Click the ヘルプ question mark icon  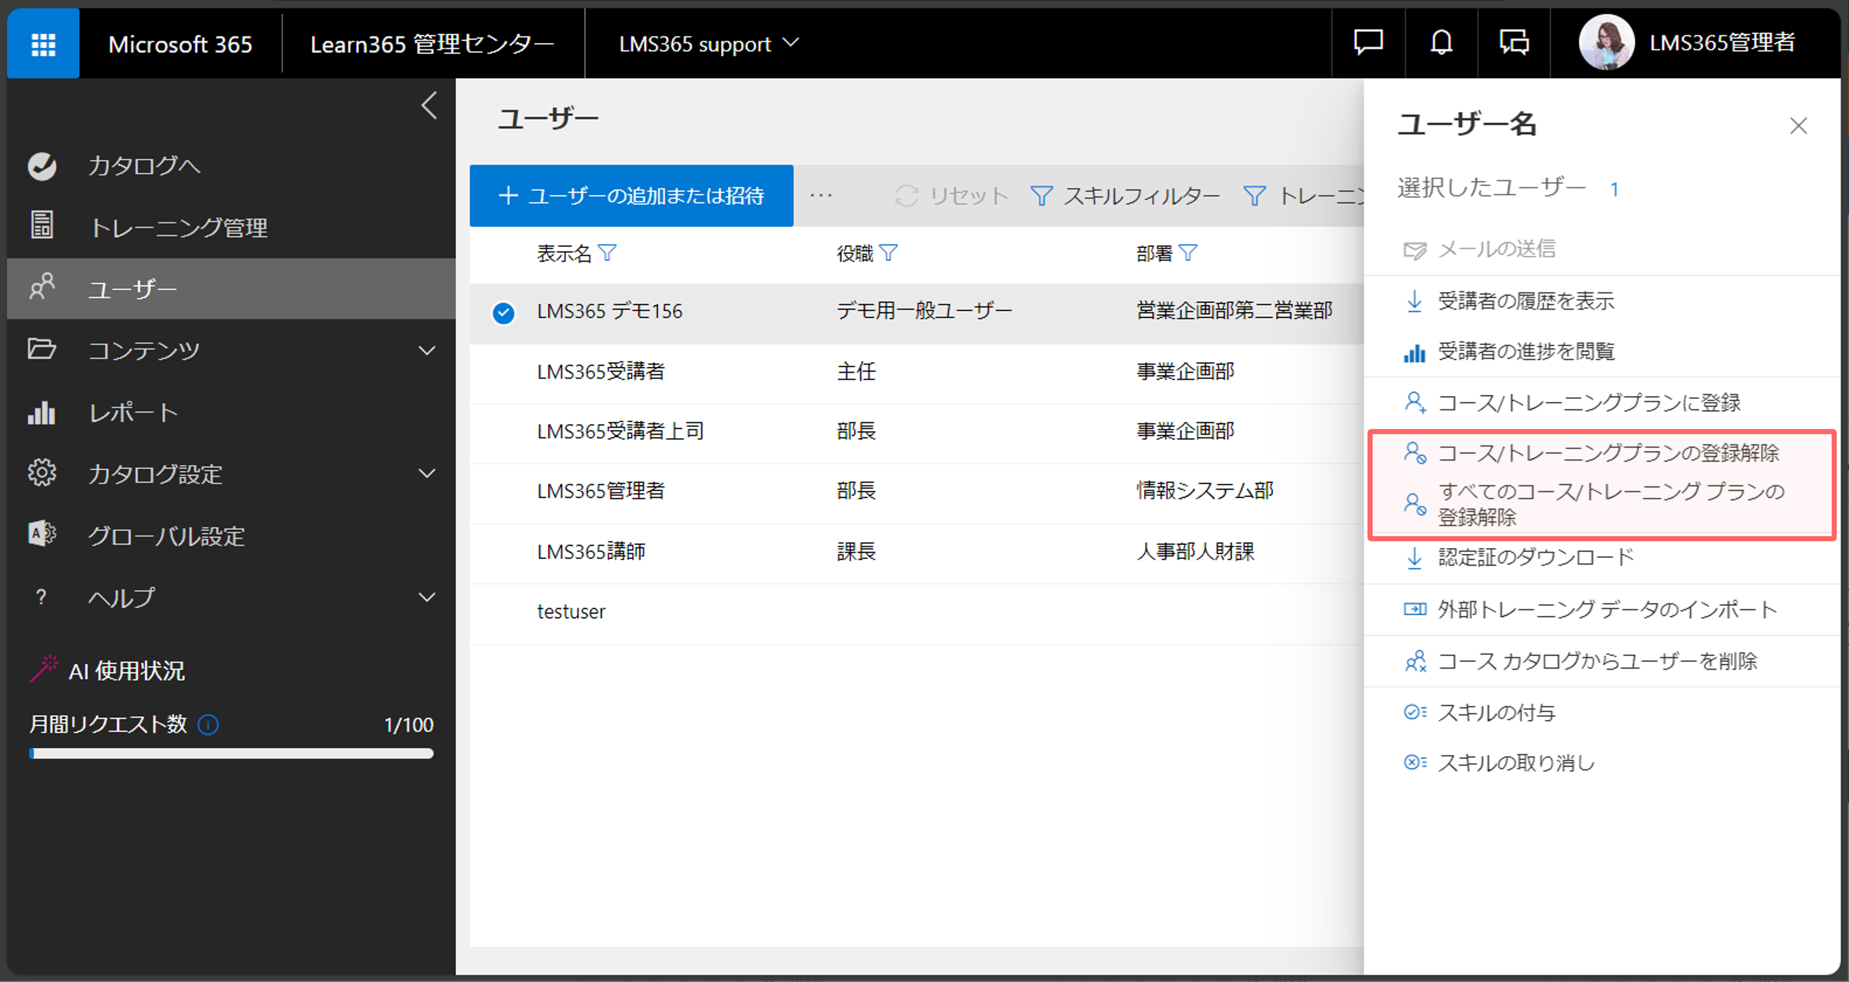(42, 596)
